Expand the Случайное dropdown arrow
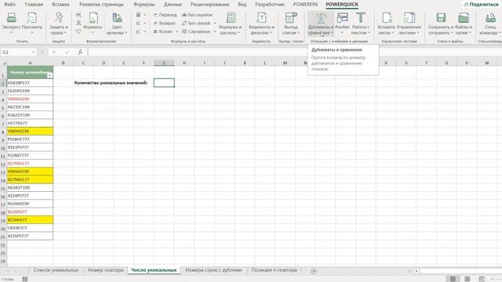Image resolution: width=502 pixels, height=282 pixels. 215,31
